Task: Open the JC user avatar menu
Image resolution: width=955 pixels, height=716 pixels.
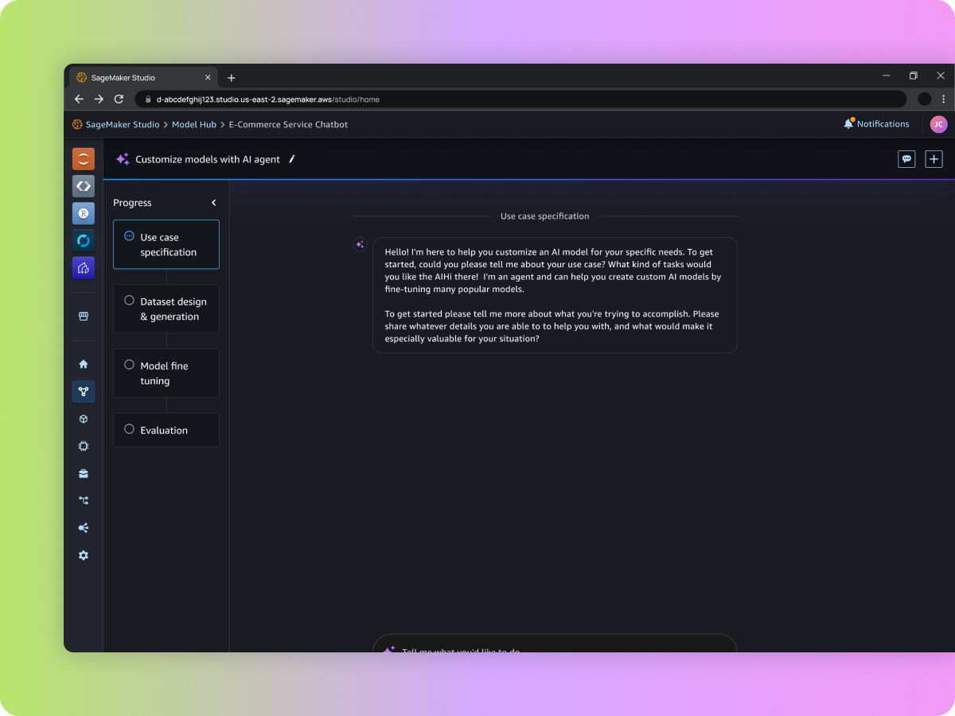Action: coord(938,124)
